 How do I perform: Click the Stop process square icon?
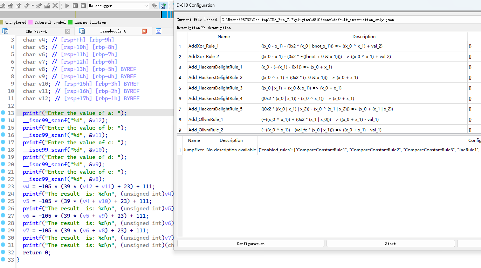pyautogui.click(x=83, y=6)
